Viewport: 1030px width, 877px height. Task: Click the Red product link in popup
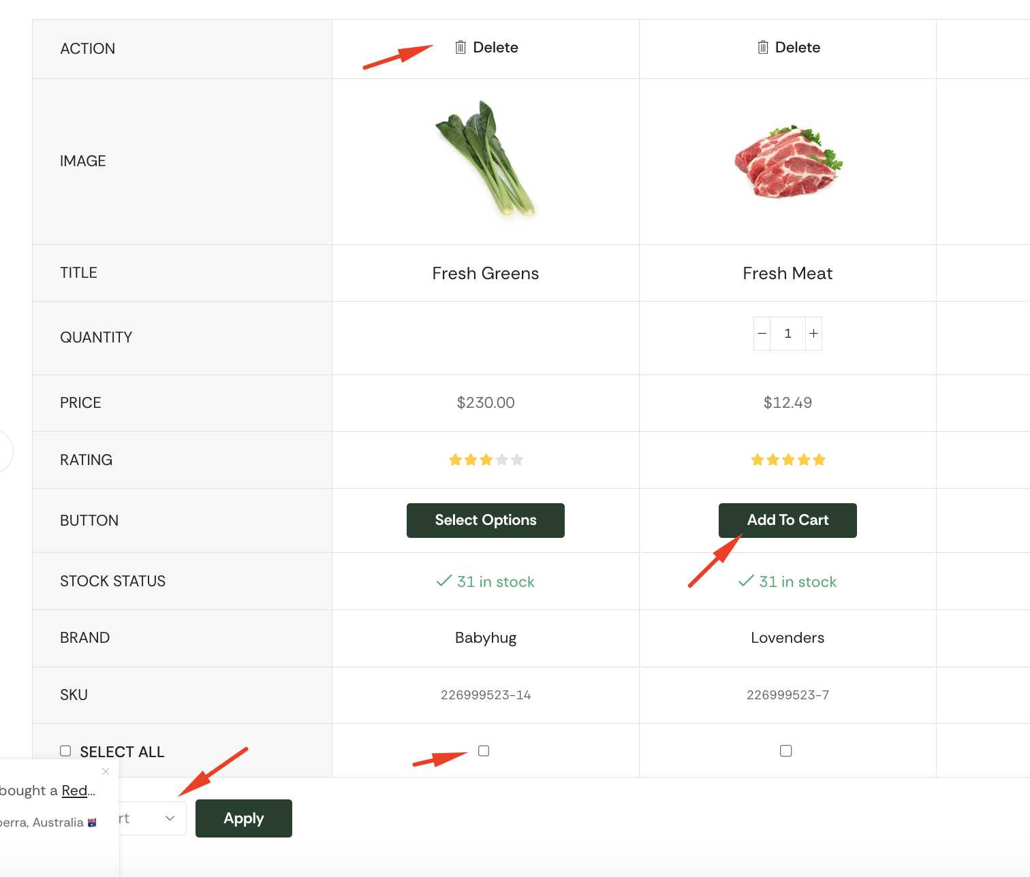(x=74, y=791)
